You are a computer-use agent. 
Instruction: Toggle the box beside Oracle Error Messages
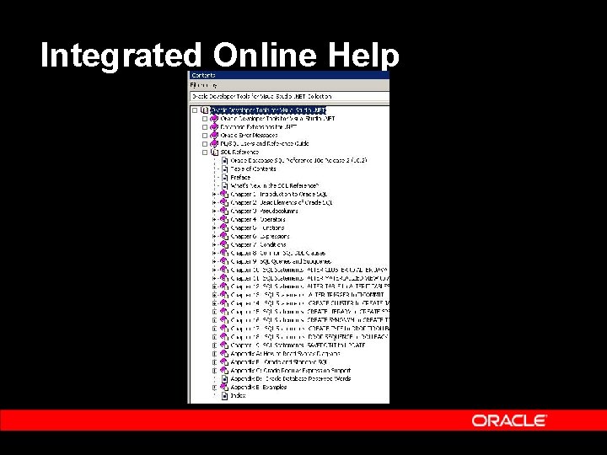pyautogui.click(x=205, y=136)
